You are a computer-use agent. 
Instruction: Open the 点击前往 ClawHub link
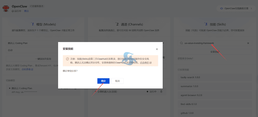point(144,63)
